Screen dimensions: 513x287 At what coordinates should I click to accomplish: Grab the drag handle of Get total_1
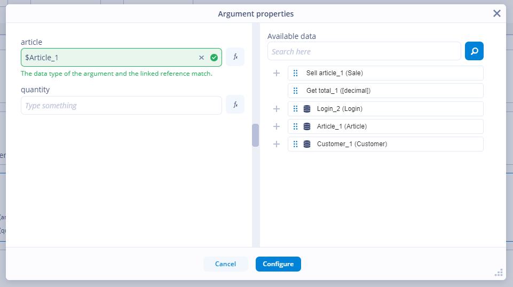(x=295, y=91)
